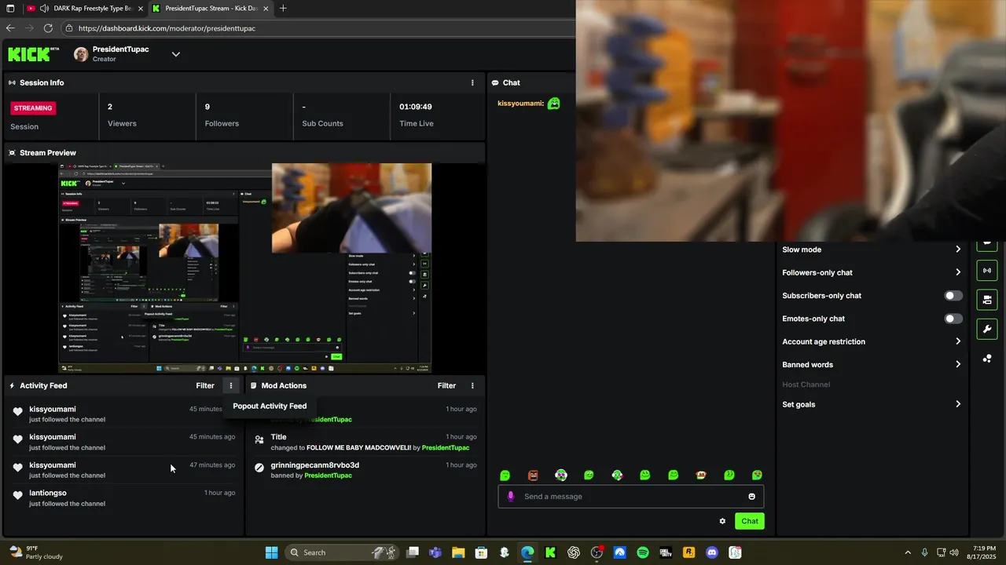Open Mod Actions Filter dropdown

coord(446,385)
